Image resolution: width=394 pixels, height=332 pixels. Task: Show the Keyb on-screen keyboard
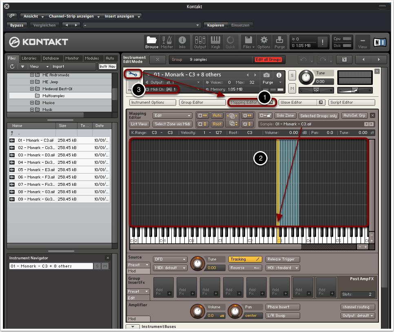click(x=215, y=42)
